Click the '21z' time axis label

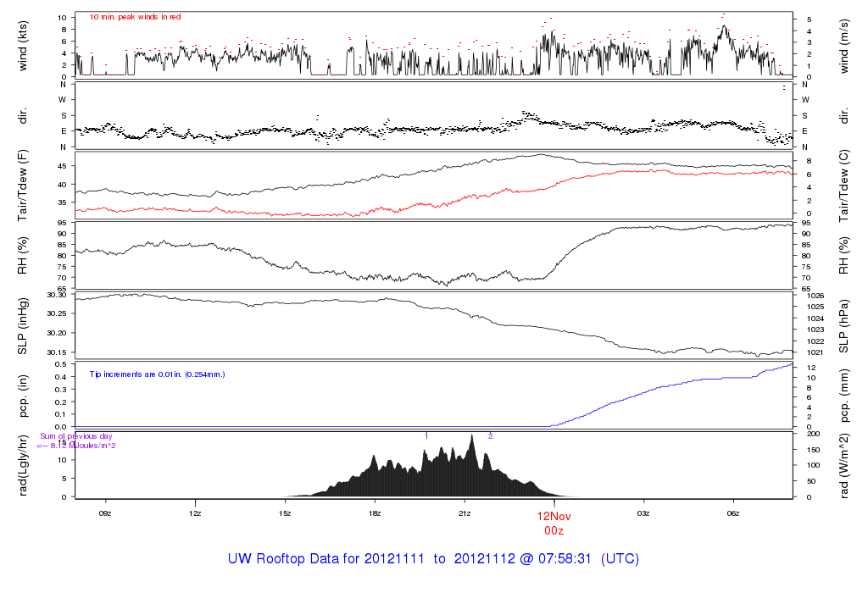465,513
